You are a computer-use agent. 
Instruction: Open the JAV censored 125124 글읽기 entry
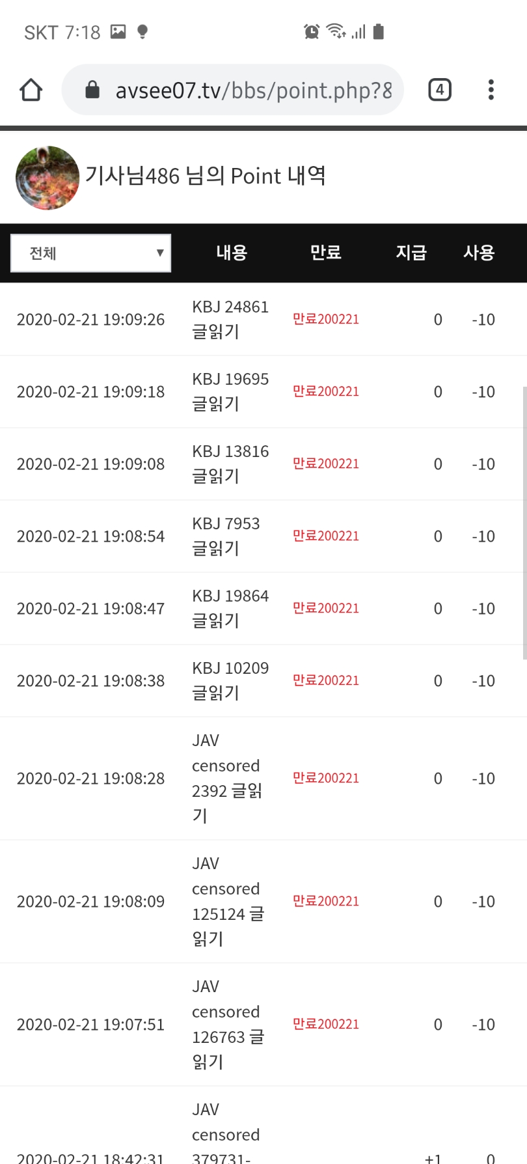(228, 901)
